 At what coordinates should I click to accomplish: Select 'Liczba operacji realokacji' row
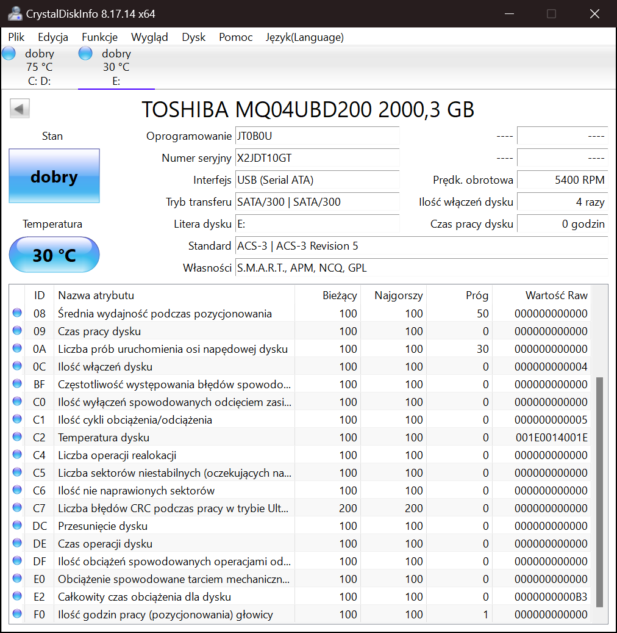299,455
